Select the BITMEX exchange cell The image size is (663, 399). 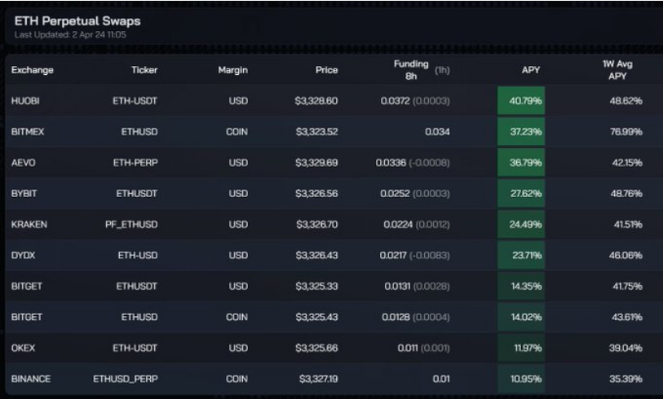coord(28,132)
